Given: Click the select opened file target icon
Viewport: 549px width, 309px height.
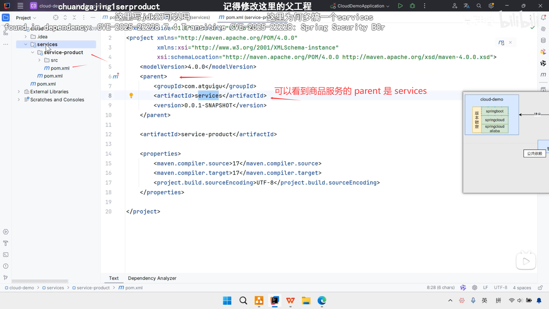Looking at the screenshot, I should click(x=56, y=17).
